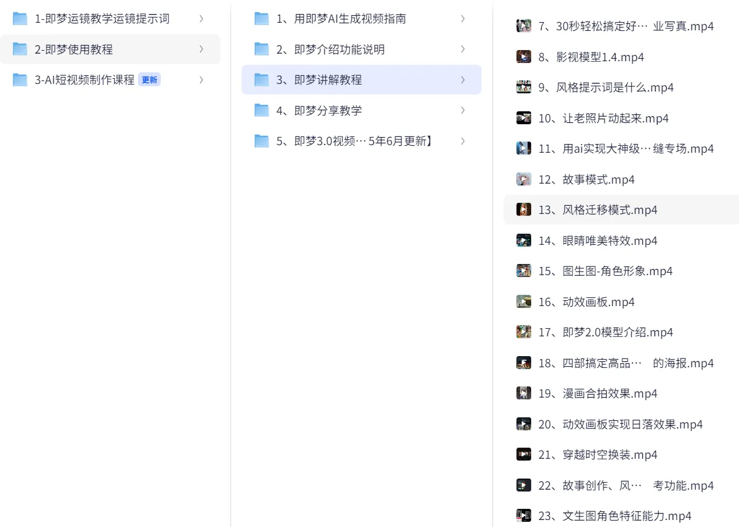Open folder name 2、即梦介绍功能说明

point(330,50)
